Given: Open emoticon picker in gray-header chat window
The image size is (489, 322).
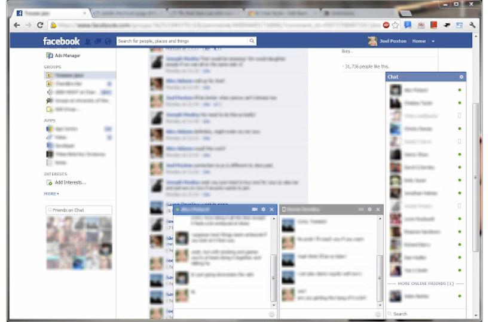Looking at the screenshot, I should coord(378,314).
